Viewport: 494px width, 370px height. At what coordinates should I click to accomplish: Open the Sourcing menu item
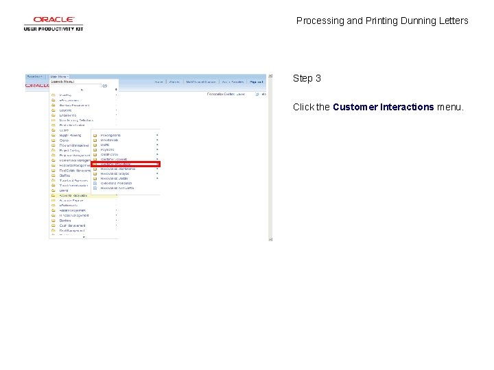[66, 110]
